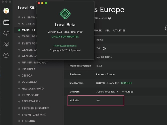167x125 pixels.
Task: Switch to the UTILITIES tab
Action: pos(119,30)
